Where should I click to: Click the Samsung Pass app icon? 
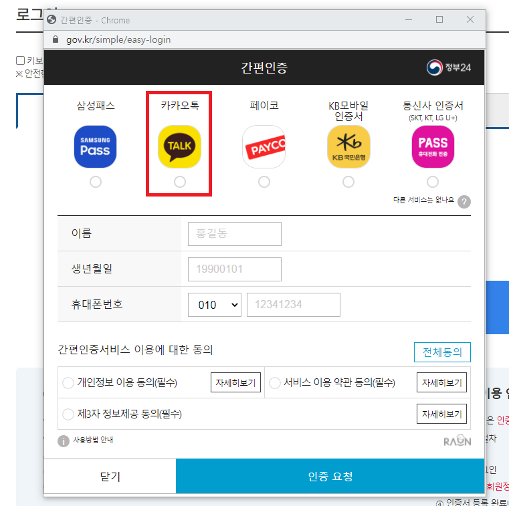pos(95,146)
